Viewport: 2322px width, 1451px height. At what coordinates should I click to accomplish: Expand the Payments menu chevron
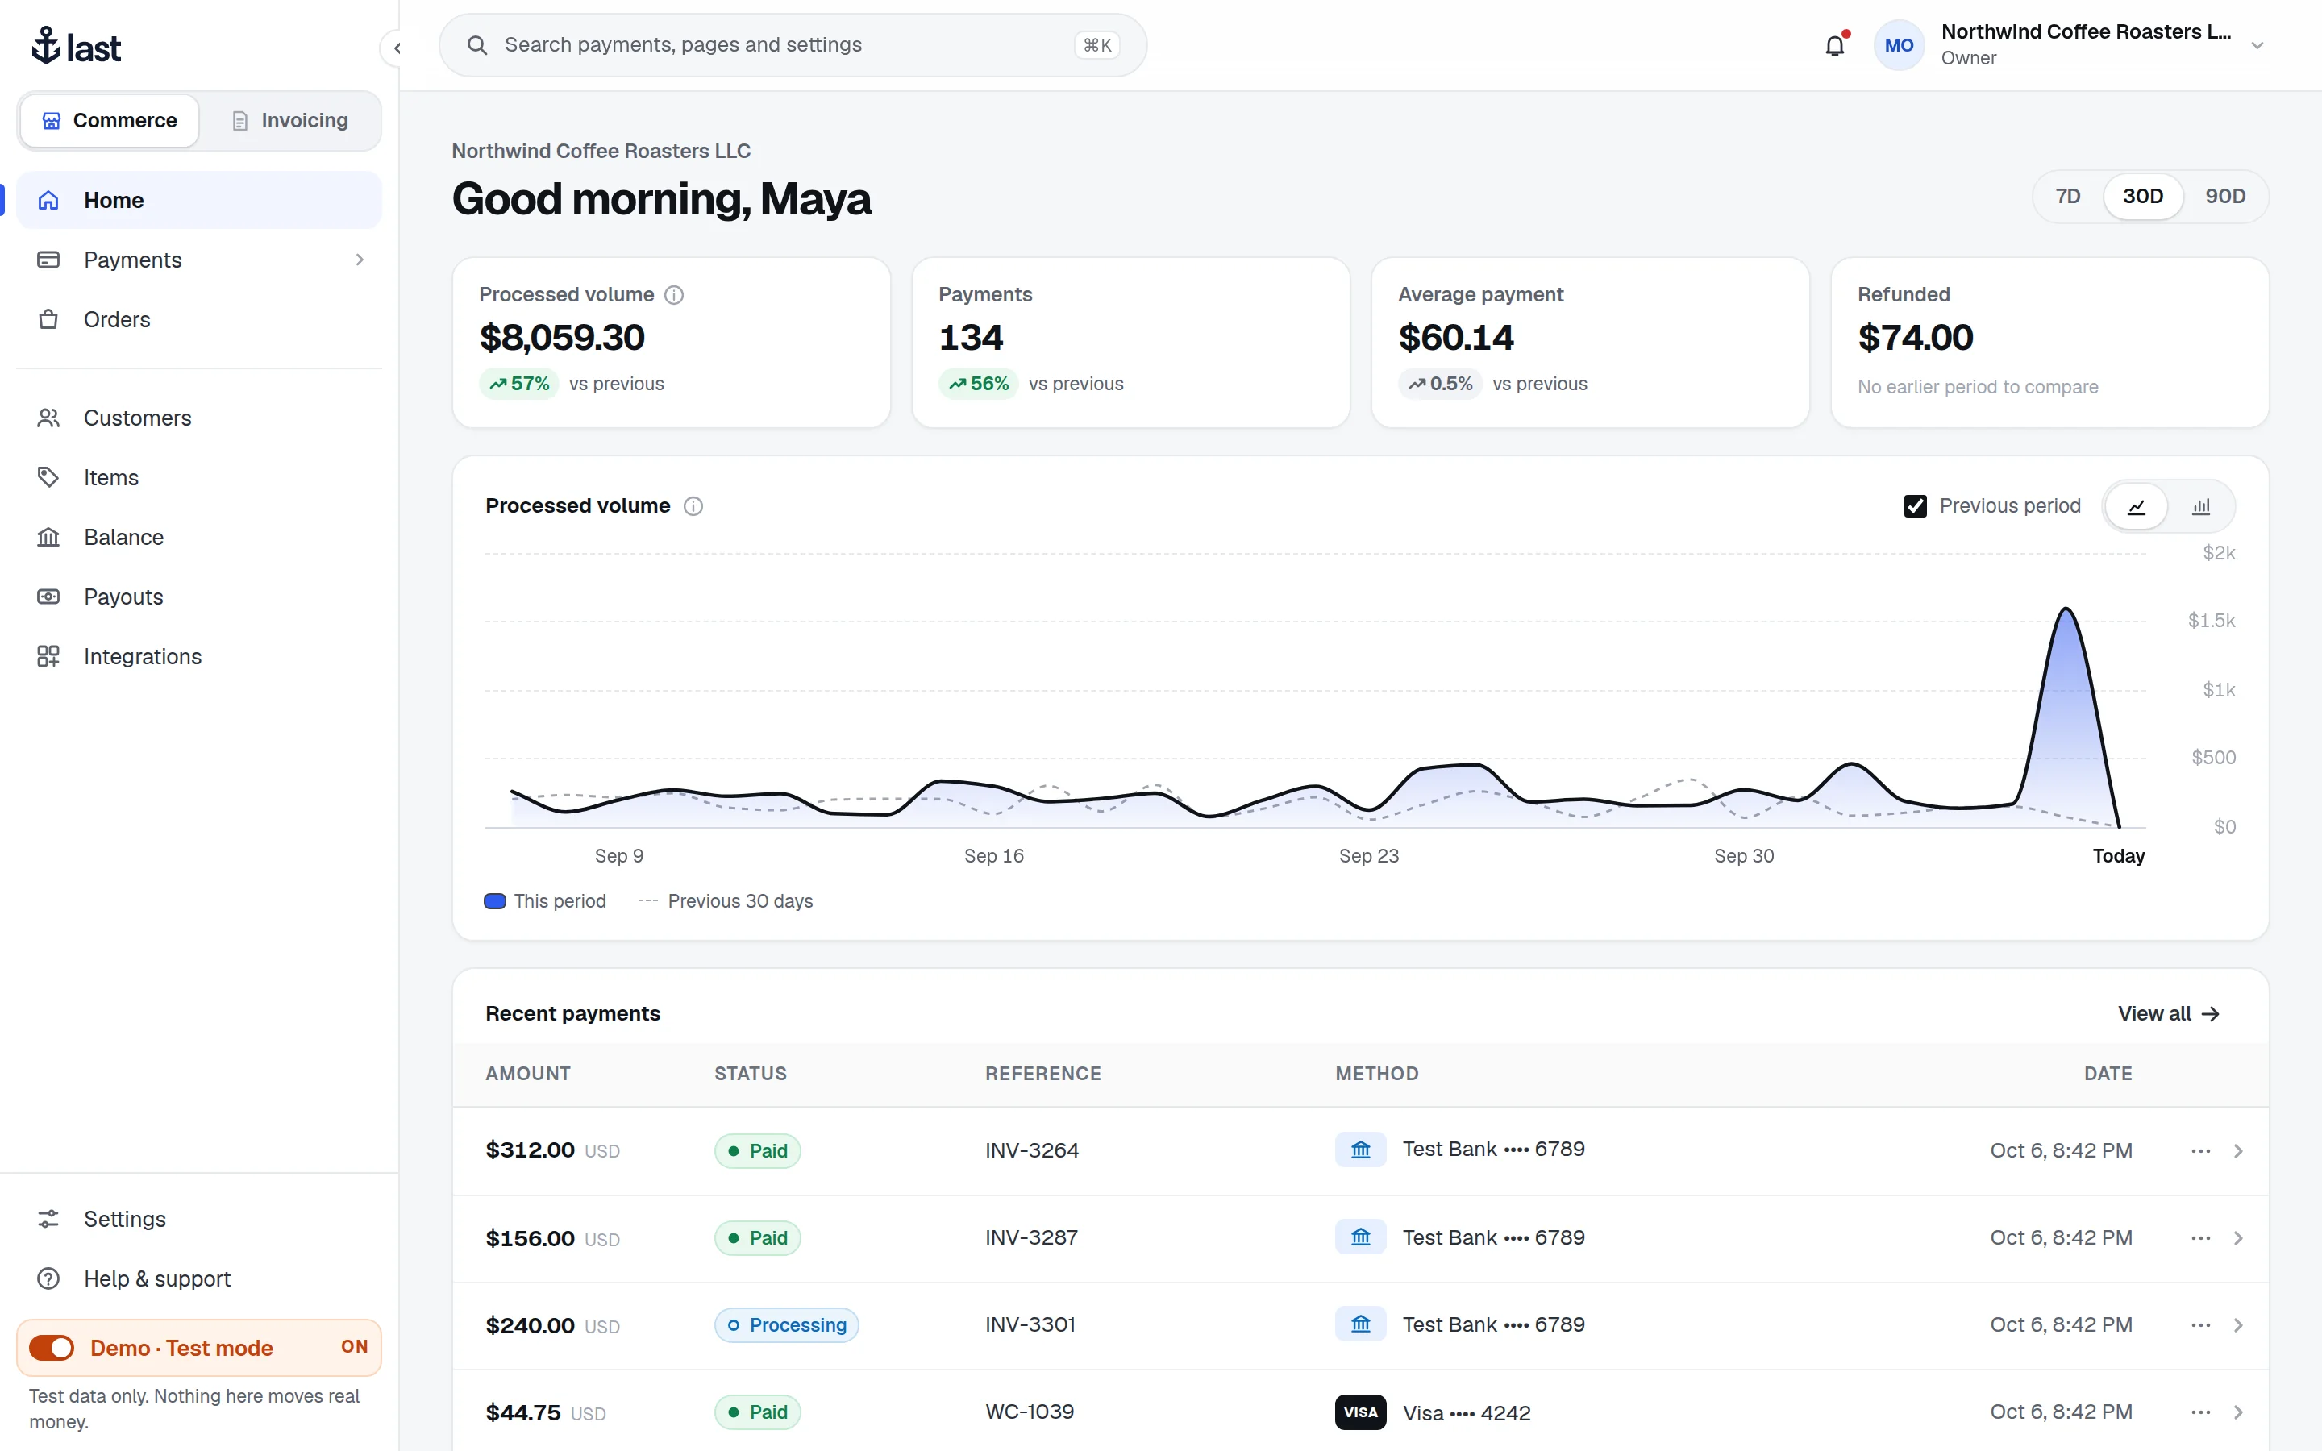click(360, 260)
